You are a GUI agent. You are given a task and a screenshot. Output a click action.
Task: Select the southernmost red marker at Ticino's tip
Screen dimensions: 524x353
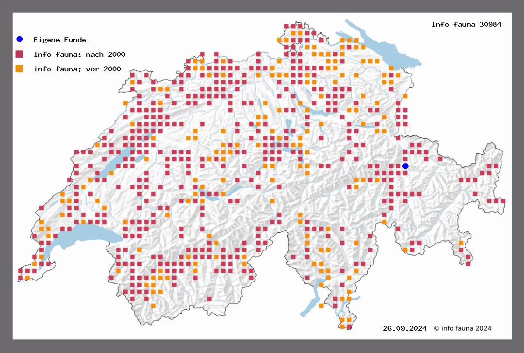click(349, 327)
